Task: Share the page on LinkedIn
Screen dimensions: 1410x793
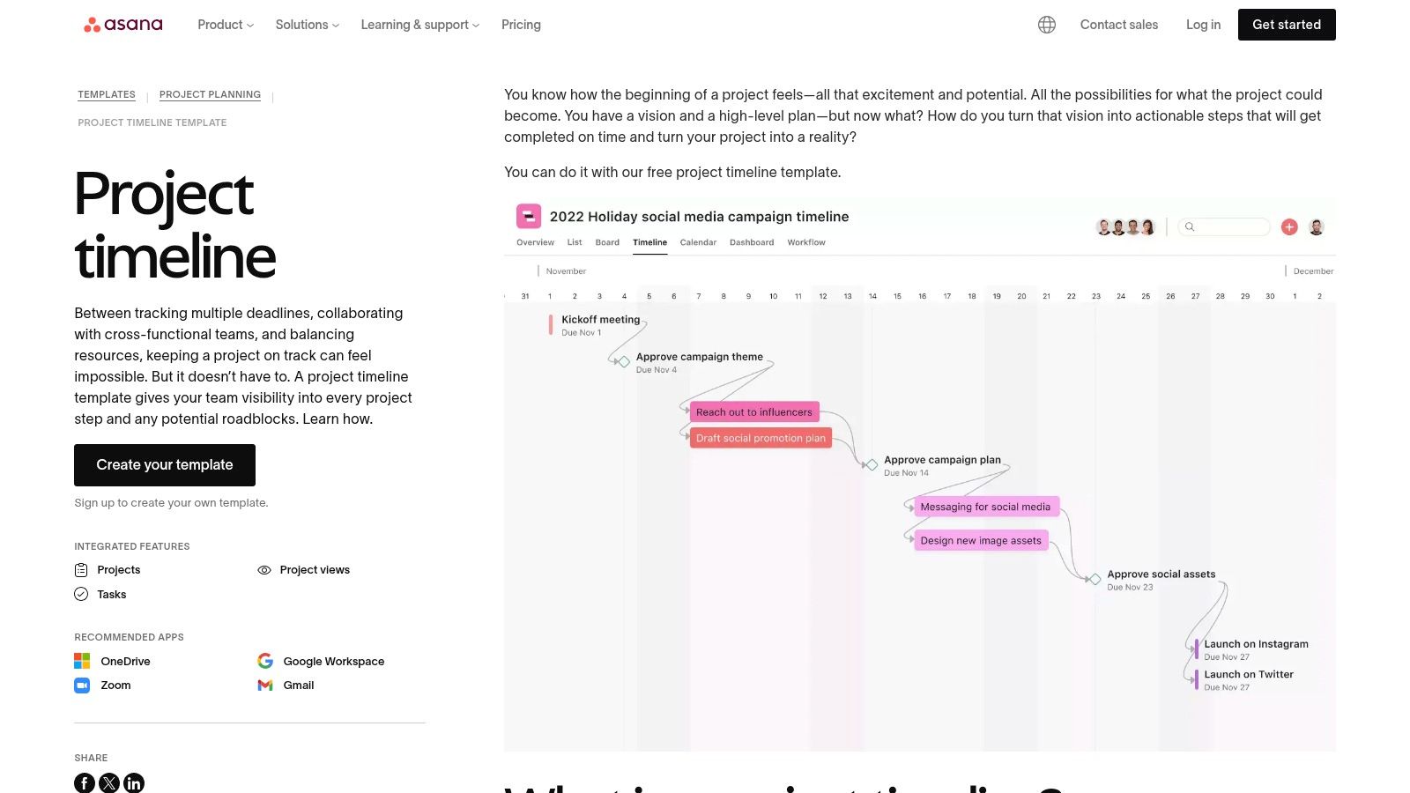Action: 134,782
